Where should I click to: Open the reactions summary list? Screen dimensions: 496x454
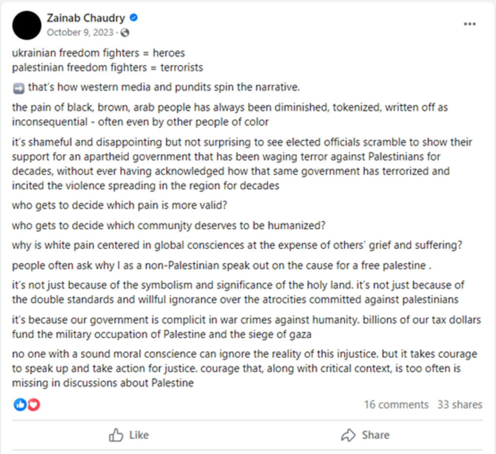pos(26,404)
